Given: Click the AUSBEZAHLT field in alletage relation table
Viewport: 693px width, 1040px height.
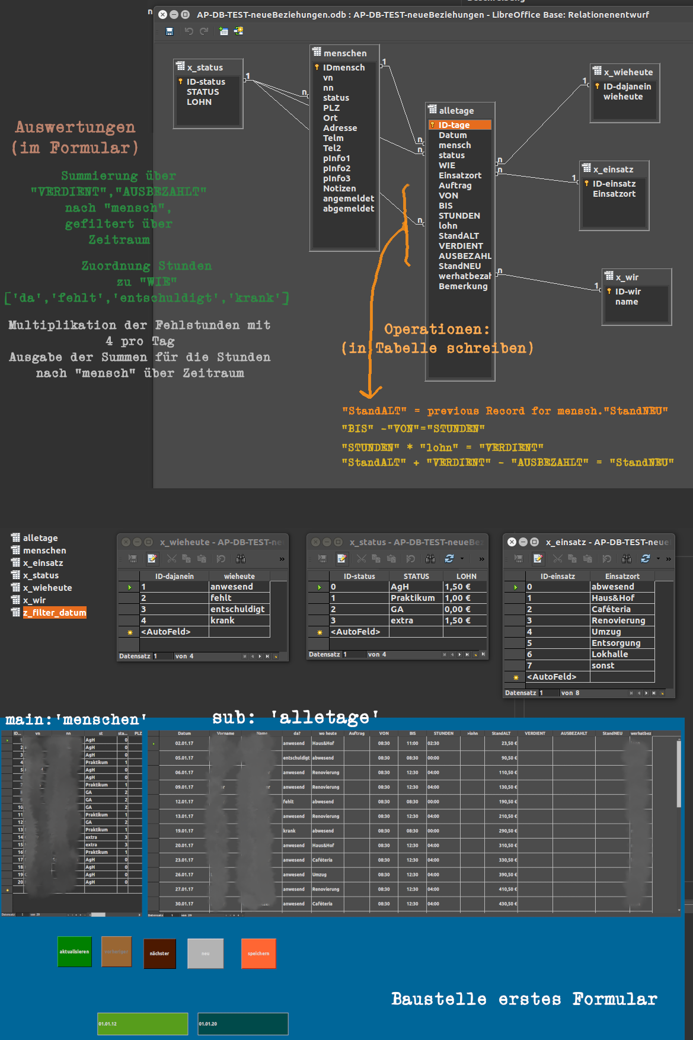Looking at the screenshot, I should pos(465,256).
